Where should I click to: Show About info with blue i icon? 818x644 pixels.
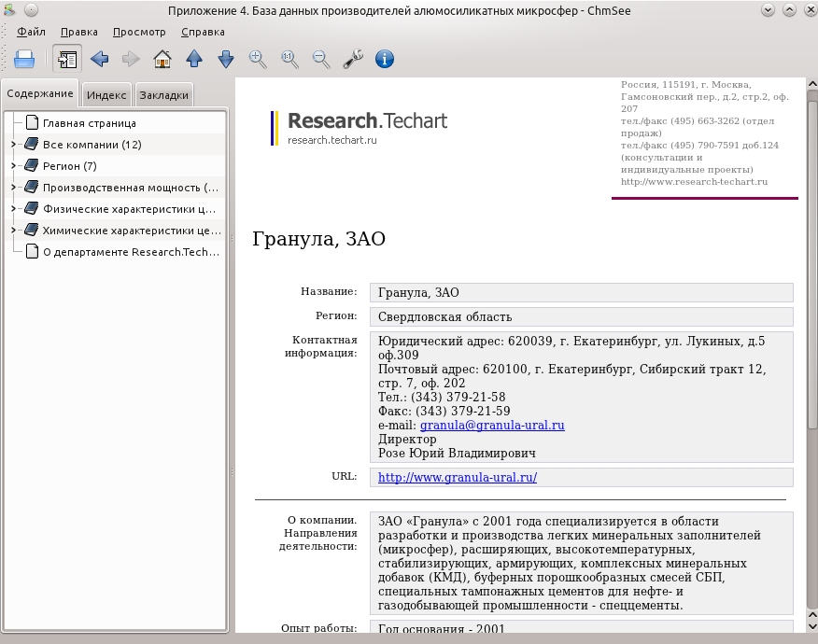tap(385, 59)
